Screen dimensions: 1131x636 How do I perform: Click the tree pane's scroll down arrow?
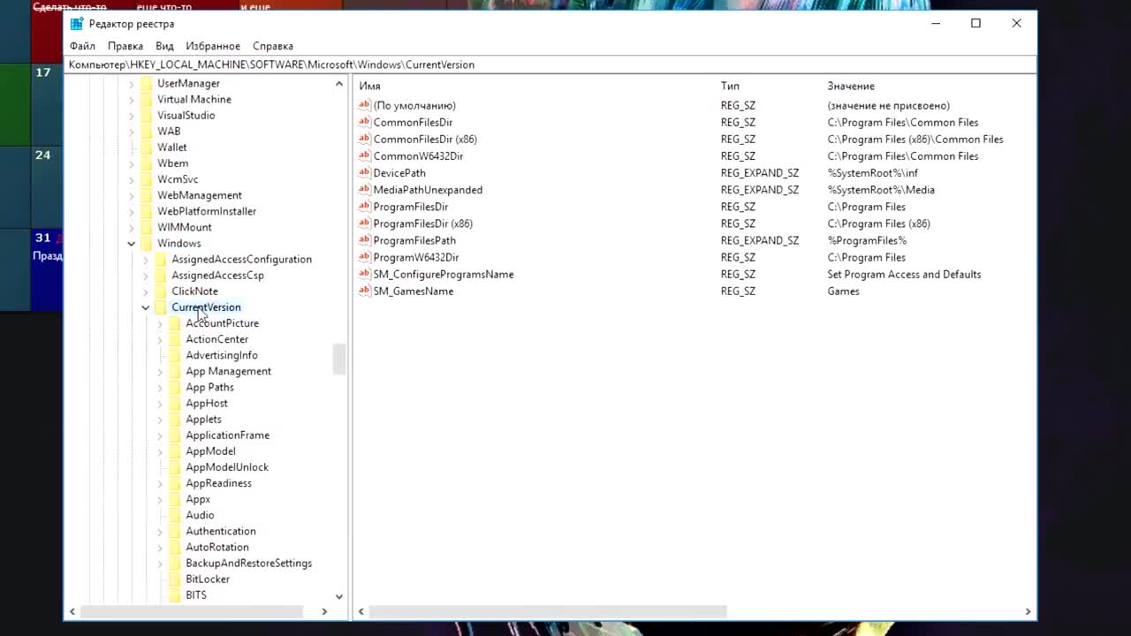point(339,597)
